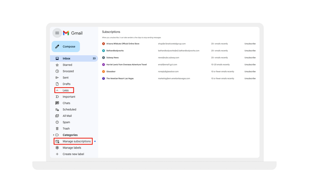Click the Manage labels gear icon
309x193 pixels.
point(57,148)
